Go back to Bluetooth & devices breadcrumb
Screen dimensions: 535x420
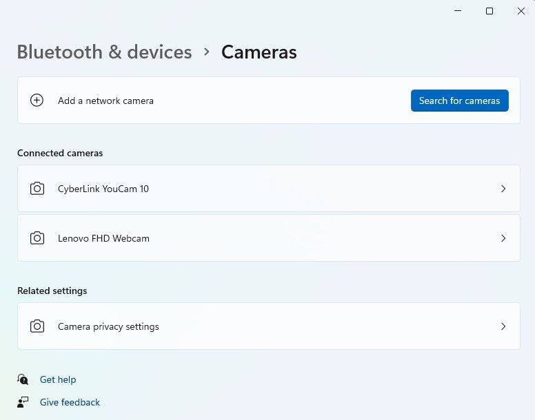click(104, 52)
